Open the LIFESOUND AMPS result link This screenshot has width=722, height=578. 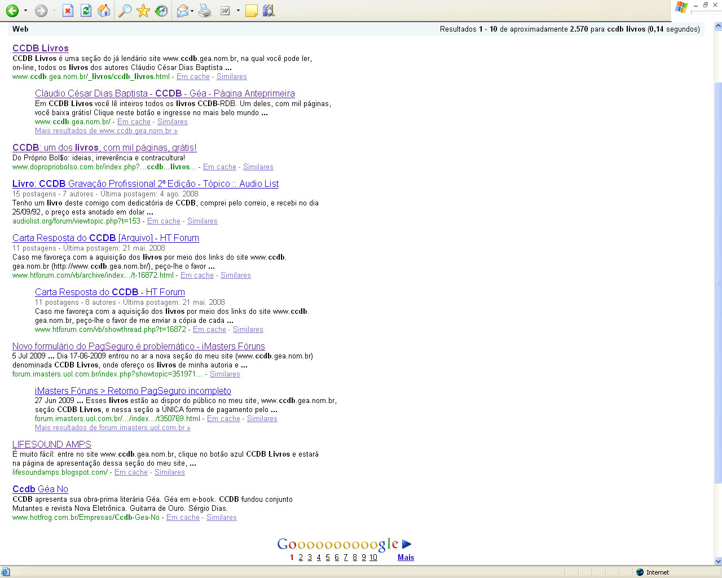[x=52, y=445]
